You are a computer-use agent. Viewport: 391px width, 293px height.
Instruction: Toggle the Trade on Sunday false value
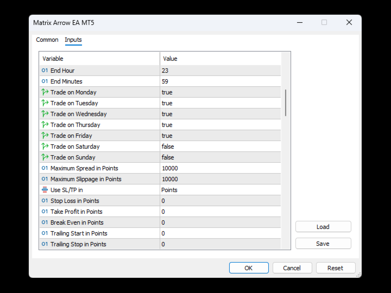tap(220, 157)
